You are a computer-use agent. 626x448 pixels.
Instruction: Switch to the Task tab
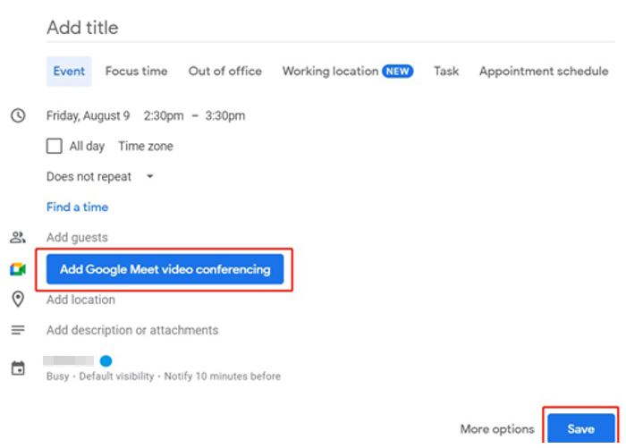(x=446, y=72)
